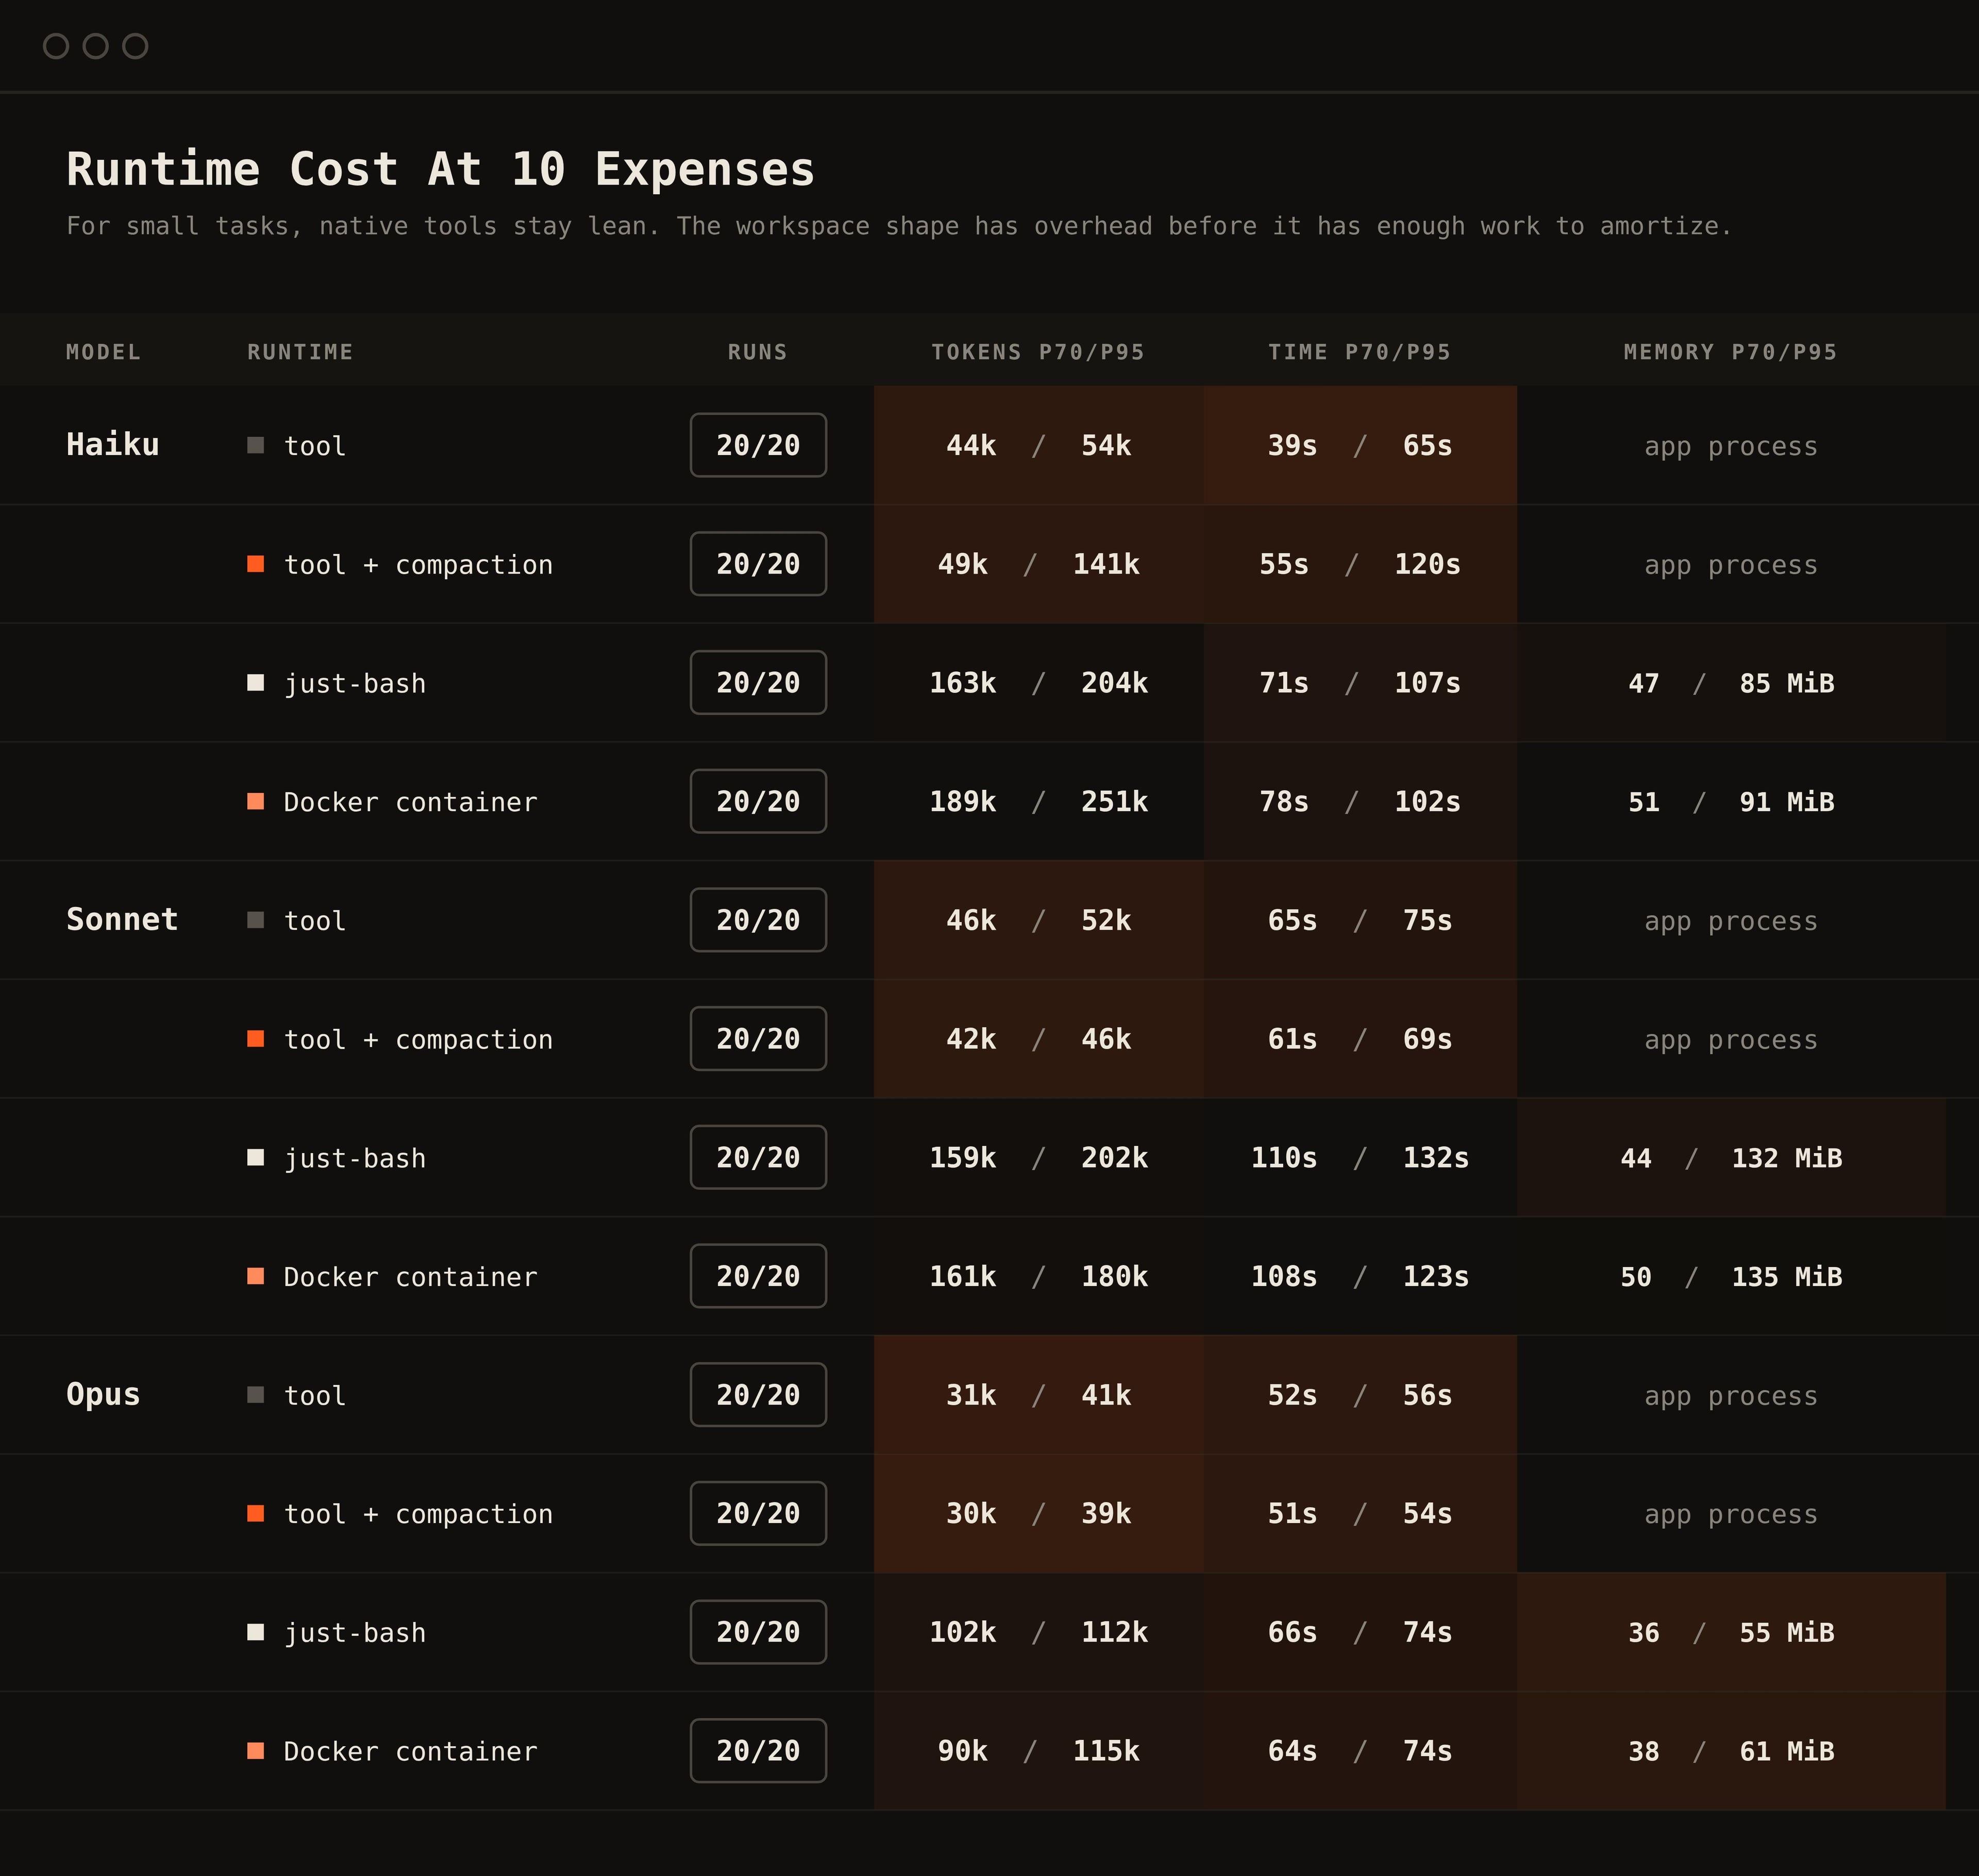This screenshot has width=1979, height=1876.
Task: Select the Sonnet model row label
Action: coord(122,920)
